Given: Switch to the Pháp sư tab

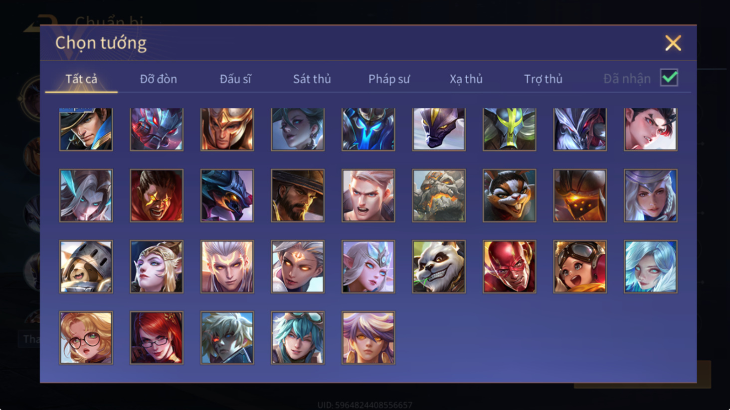Looking at the screenshot, I should [389, 79].
